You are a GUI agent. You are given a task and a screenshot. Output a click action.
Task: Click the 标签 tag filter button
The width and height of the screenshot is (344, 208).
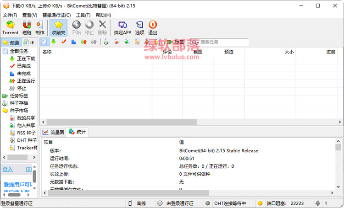[x=176, y=42]
